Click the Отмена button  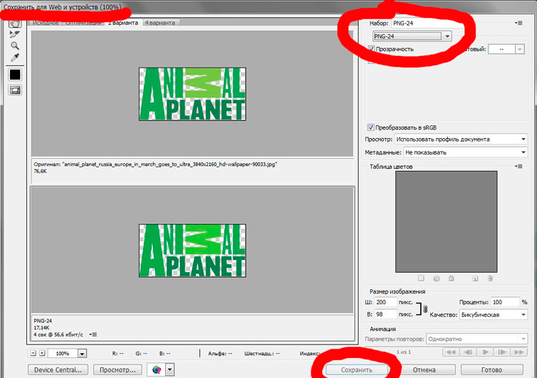tap(424, 369)
